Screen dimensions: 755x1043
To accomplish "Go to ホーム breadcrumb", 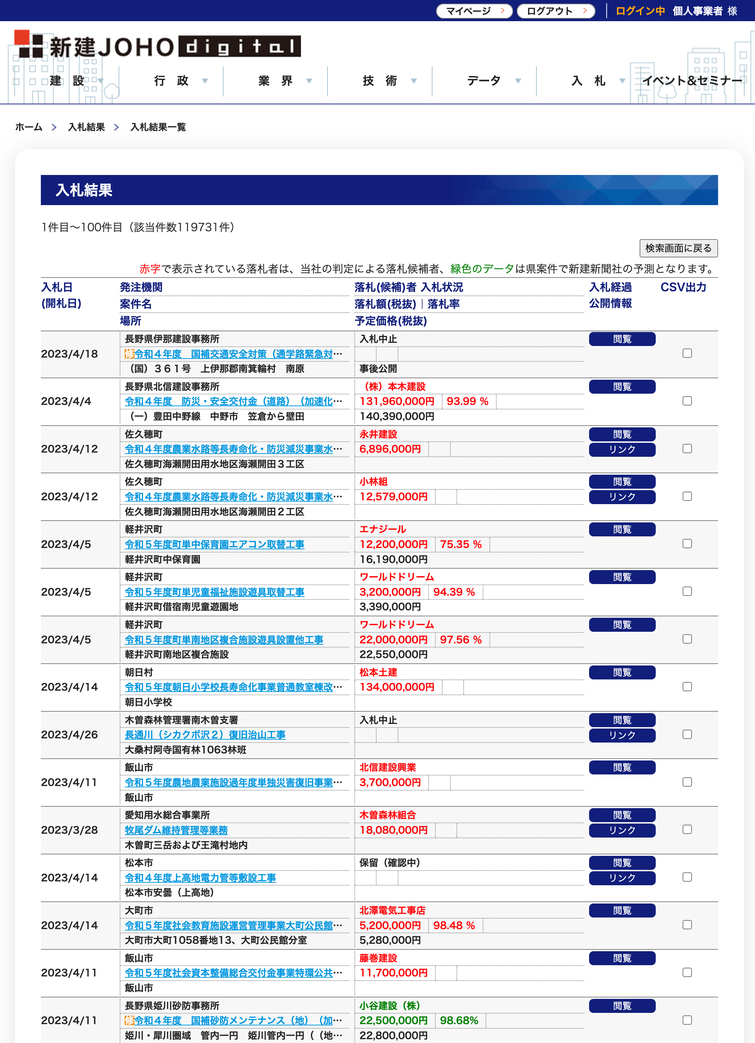I will tap(29, 127).
